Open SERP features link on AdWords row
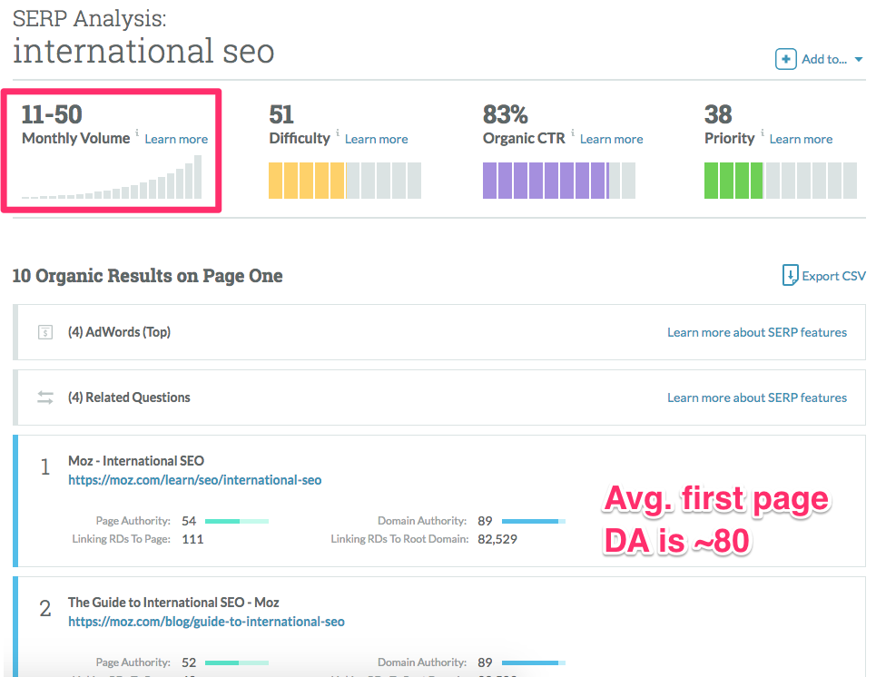The width and height of the screenshot is (876, 677). tap(757, 331)
